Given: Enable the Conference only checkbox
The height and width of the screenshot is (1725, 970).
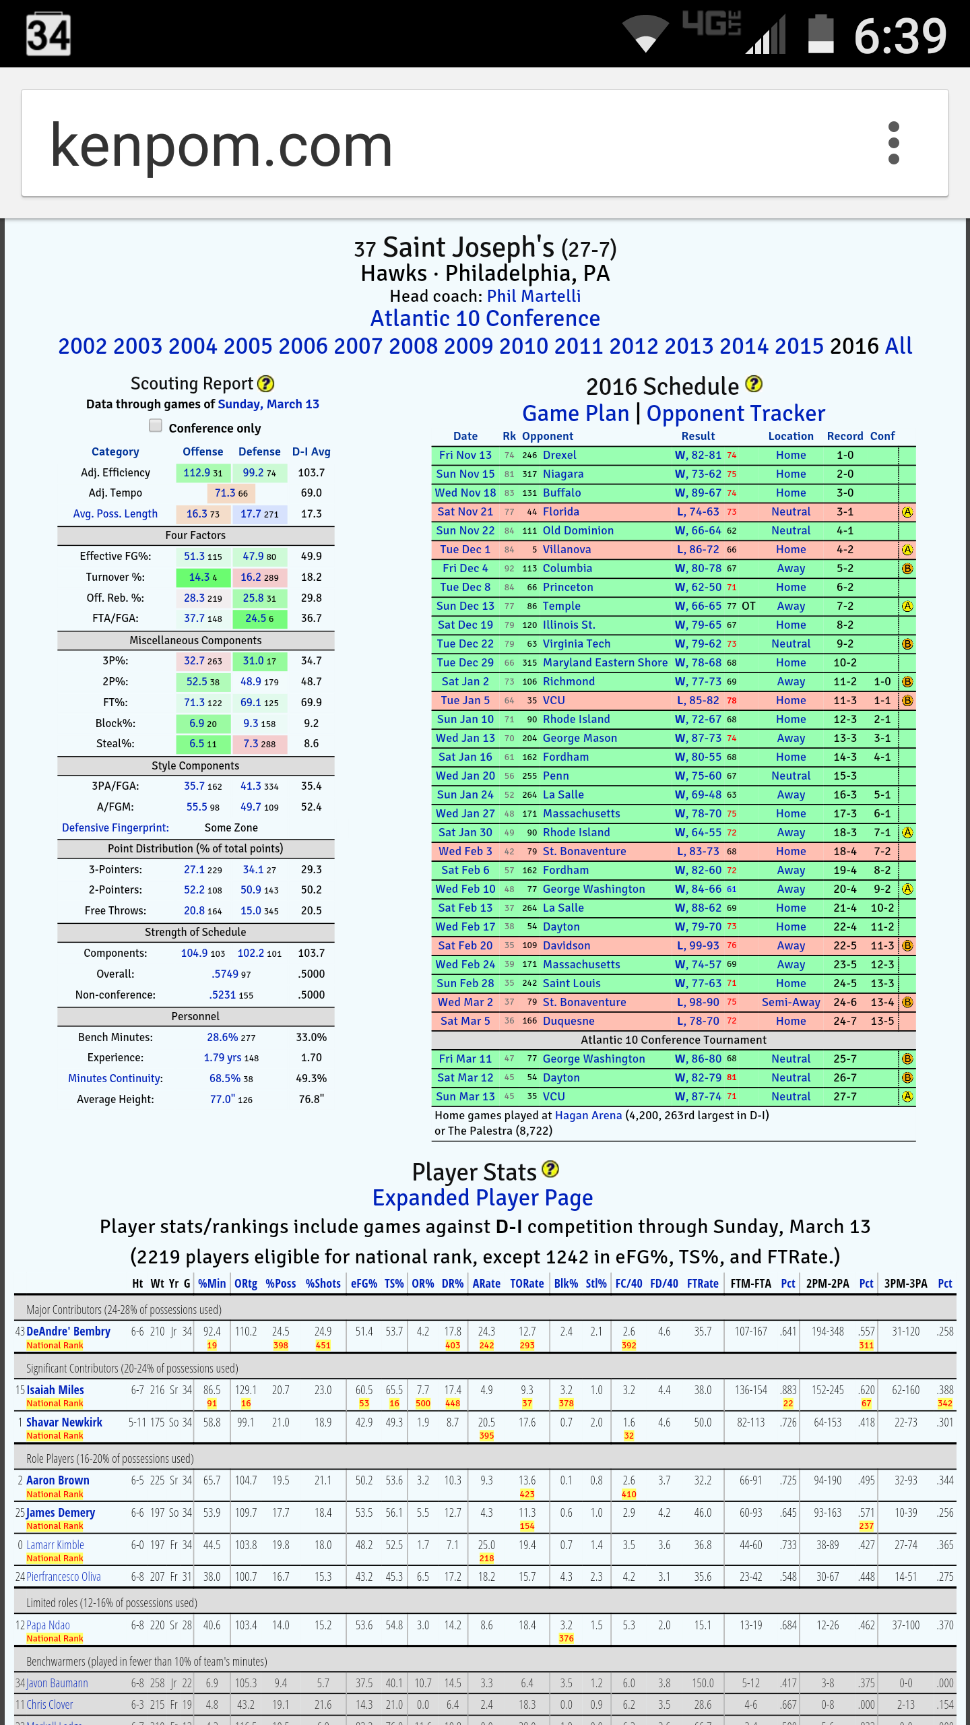Looking at the screenshot, I should click(x=156, y=425).
